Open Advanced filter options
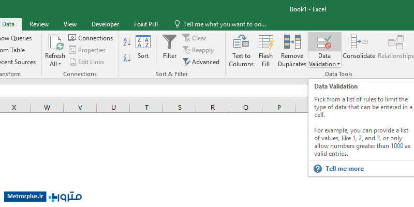The width and height of the screenshot is (414, 207). (201, 62)
